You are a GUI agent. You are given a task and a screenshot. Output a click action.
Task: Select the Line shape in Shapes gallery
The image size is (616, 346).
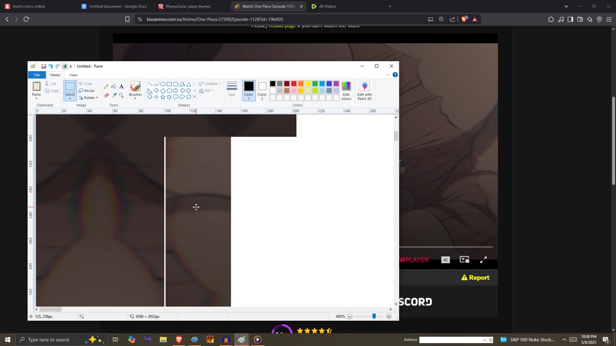tap(150, 84)
